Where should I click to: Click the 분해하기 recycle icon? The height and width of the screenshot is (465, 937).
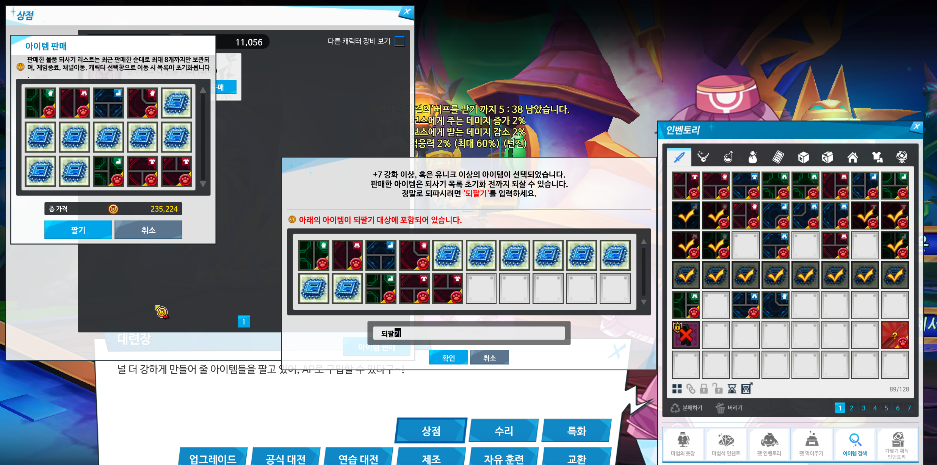click(675, 408)
